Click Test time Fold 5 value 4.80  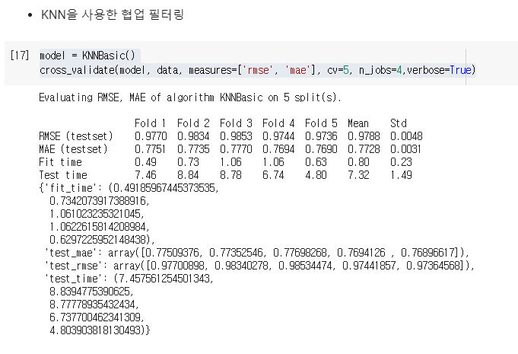tap(316, 175)
